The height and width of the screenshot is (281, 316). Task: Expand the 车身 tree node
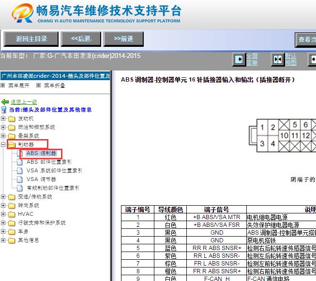click(x=3, y=231)
